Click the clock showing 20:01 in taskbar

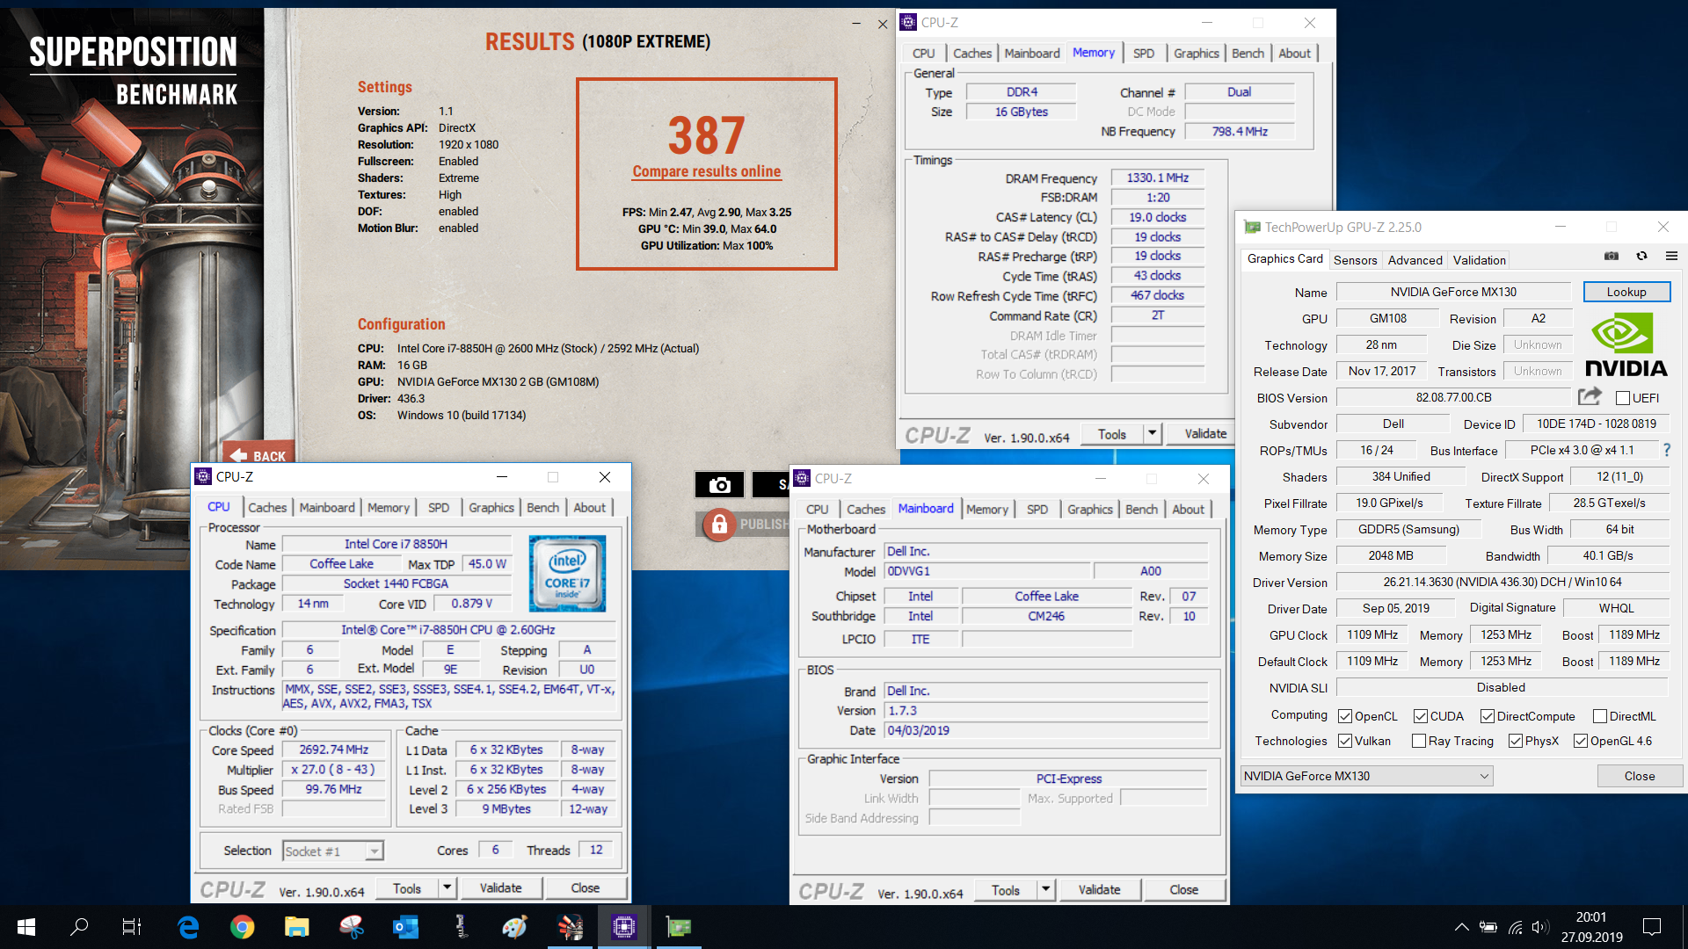click(1591, 916)
